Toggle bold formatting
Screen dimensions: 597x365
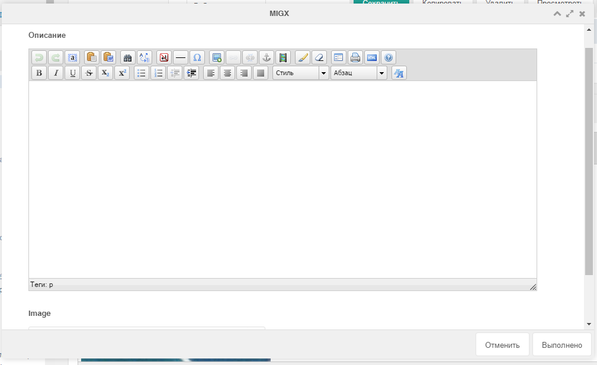point(39,73)
